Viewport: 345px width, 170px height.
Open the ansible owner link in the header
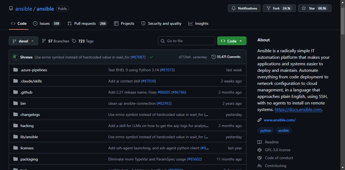coord(24,8)
